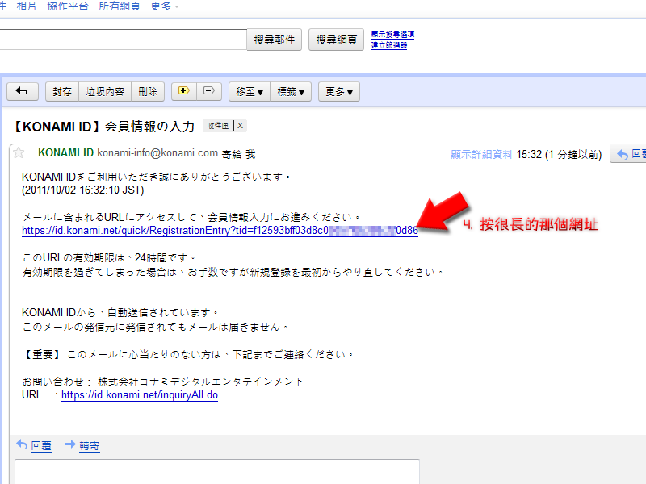Click the 轉寄 forward link
Screen dimensions: 646x484
[x=90, y=446]
